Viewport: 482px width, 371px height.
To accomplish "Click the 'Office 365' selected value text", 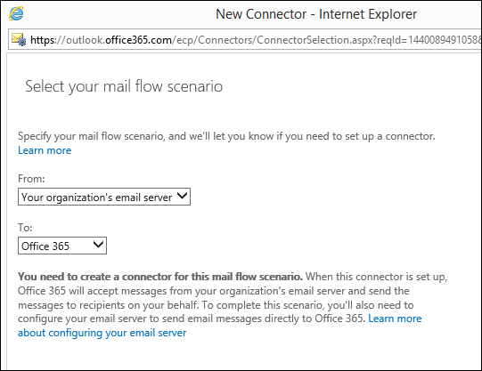I will tap(45, 246).
